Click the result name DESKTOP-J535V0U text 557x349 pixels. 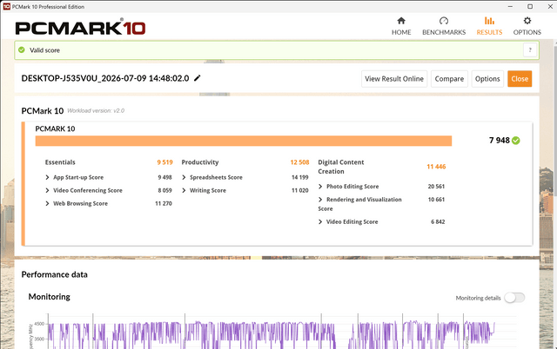pos(105,78)
